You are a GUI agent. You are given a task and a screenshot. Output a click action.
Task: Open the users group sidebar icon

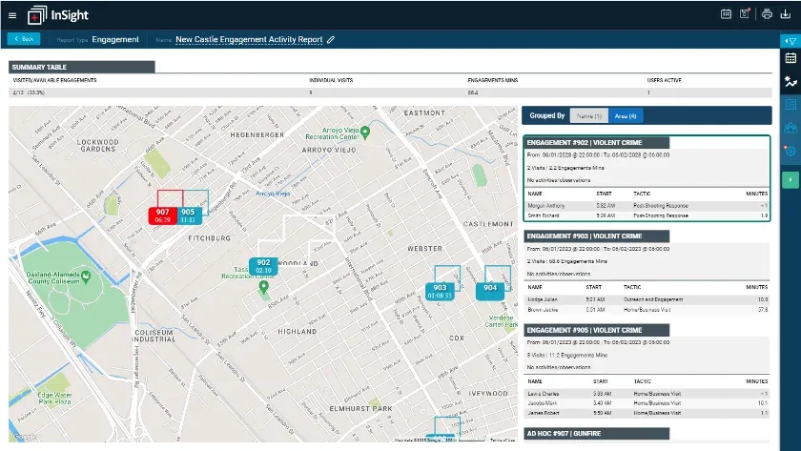coord(791,128)
